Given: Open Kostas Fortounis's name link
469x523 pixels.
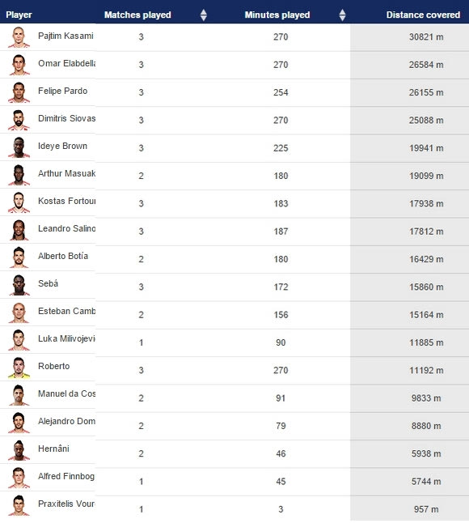Looking at the screenshot, I should click(x=66, y=201).
